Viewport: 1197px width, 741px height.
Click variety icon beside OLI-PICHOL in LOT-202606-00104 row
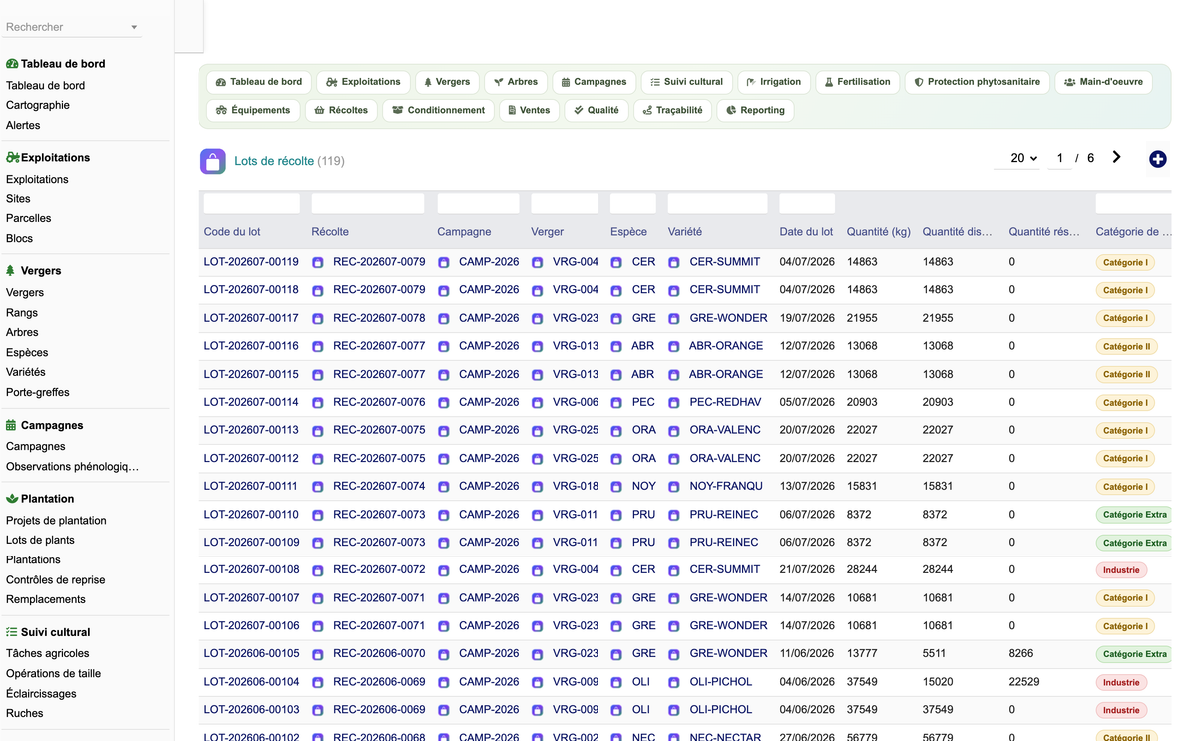pos(674,682)
